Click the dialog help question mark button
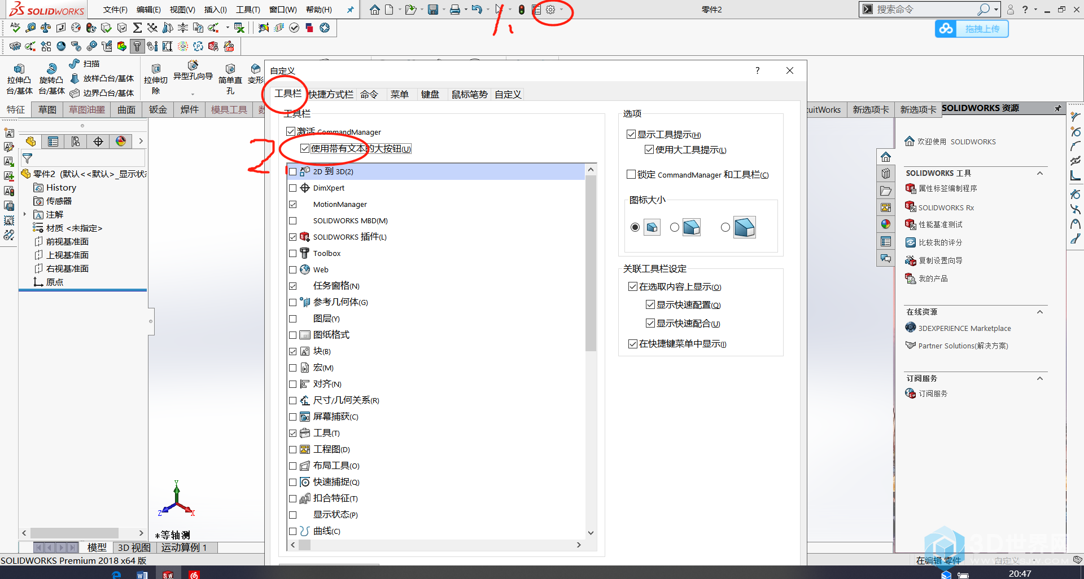Image resolution: width=1084 pixels, height=579 pixels. click(757, 70)
